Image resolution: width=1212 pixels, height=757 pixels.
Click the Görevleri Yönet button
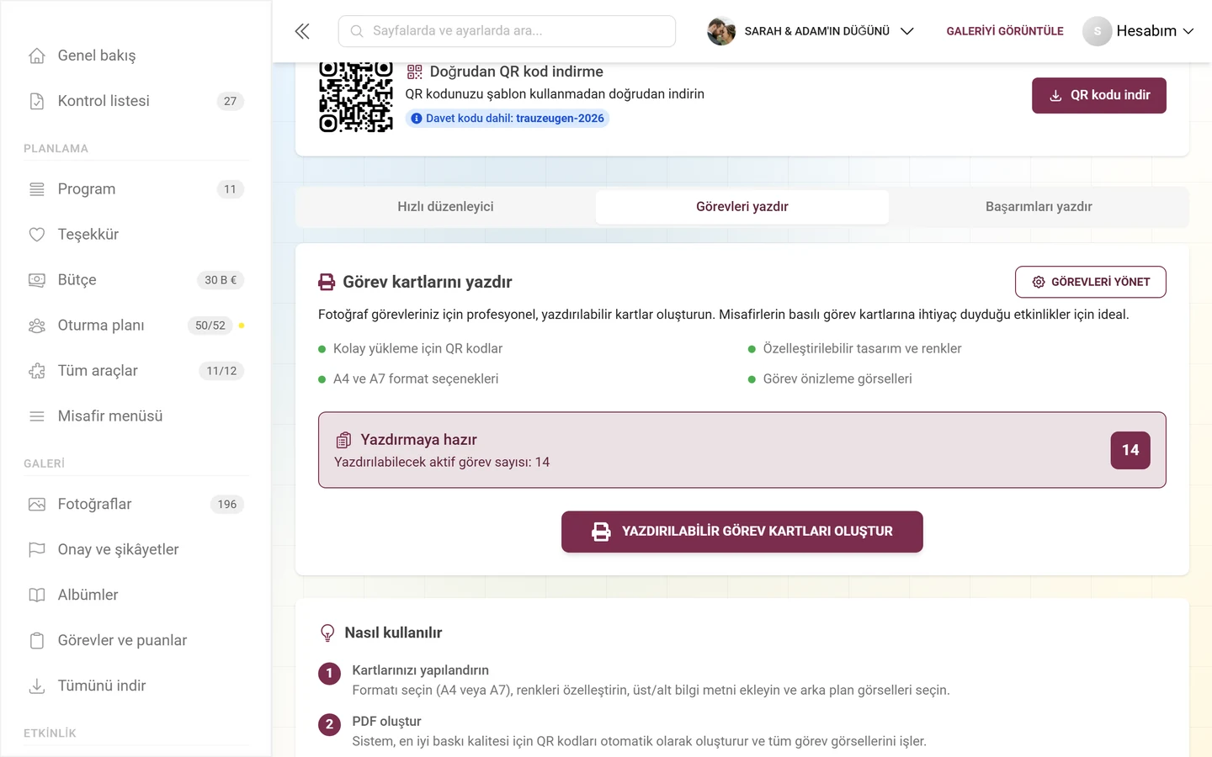(x=1091, y=283)
